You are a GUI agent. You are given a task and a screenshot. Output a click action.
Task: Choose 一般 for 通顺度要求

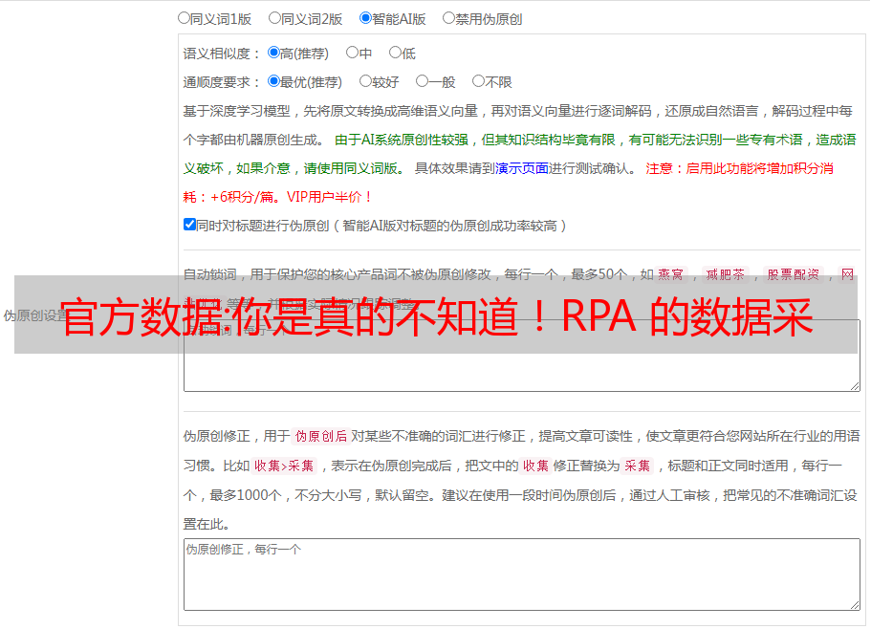tap(422, 81)
